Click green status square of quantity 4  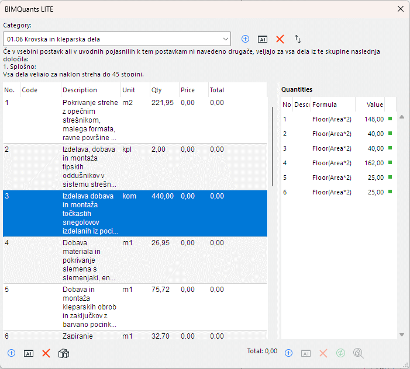coord(390,162)
